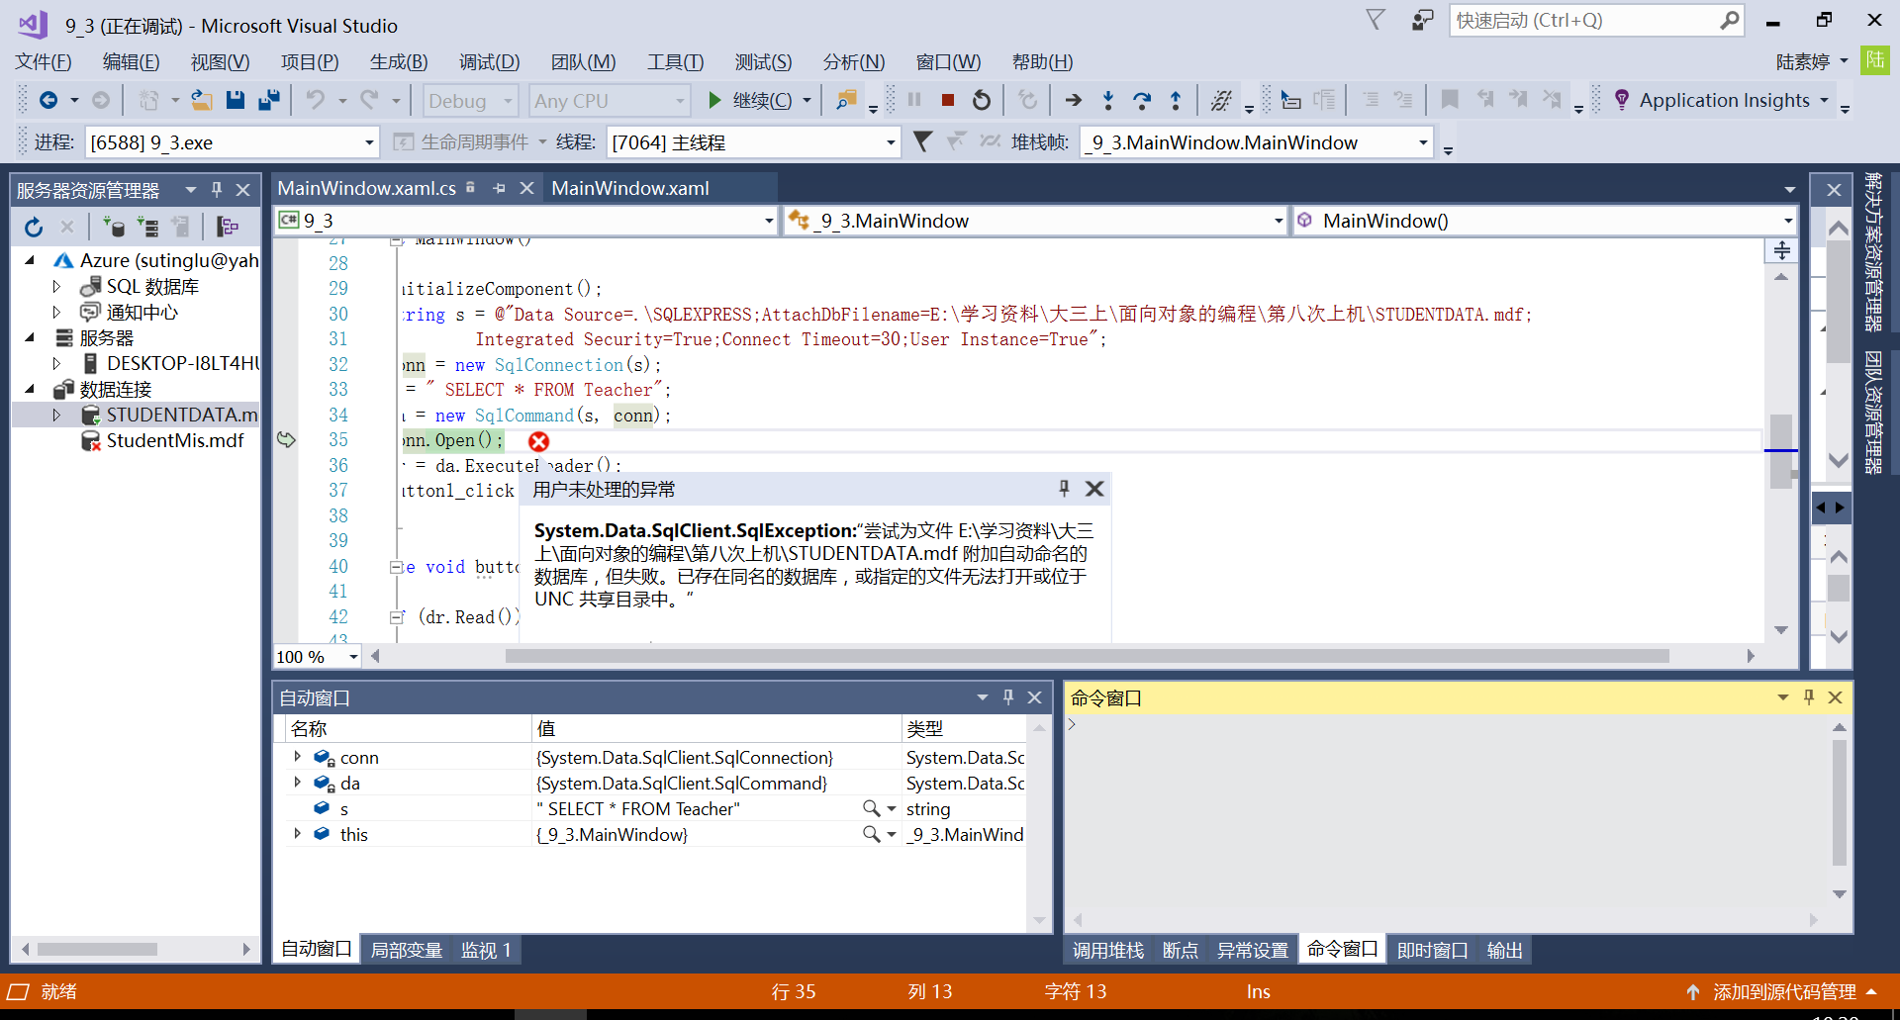Expand the conn variable in Autos window

[x=297, y=757]
